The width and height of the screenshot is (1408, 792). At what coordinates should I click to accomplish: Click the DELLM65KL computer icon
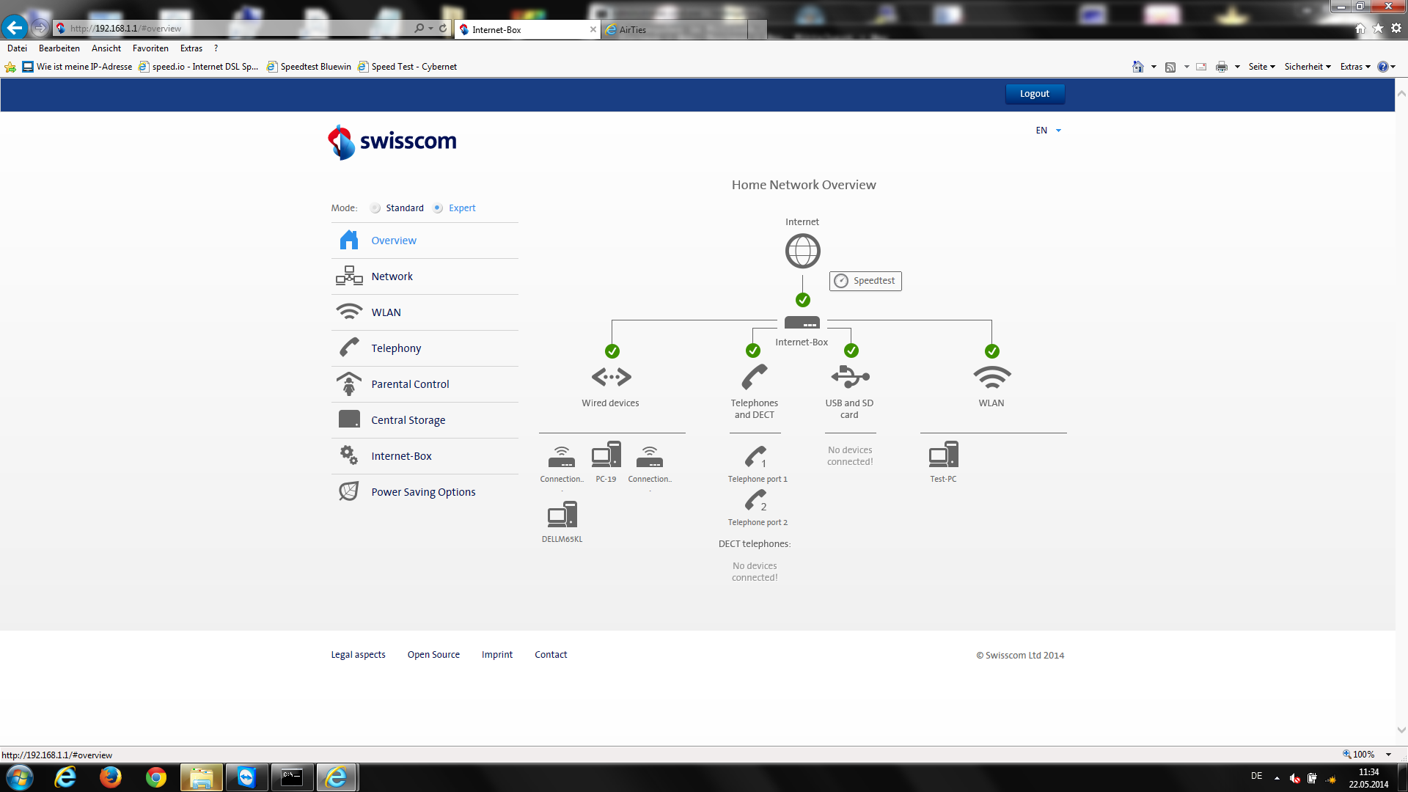click(x=562, y=515)
